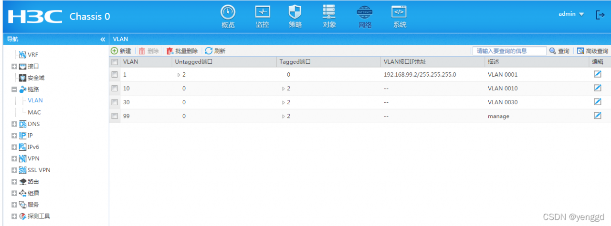The image size is (611, 226).
Task: Click the VRF icon in navigation
Action: click(x=22, y=55)
